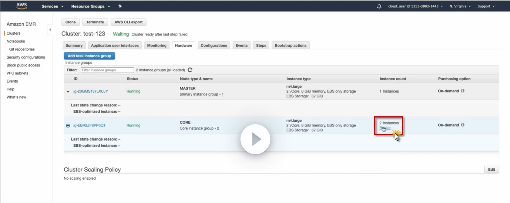Click the Clone button

(x=70, y=22)
